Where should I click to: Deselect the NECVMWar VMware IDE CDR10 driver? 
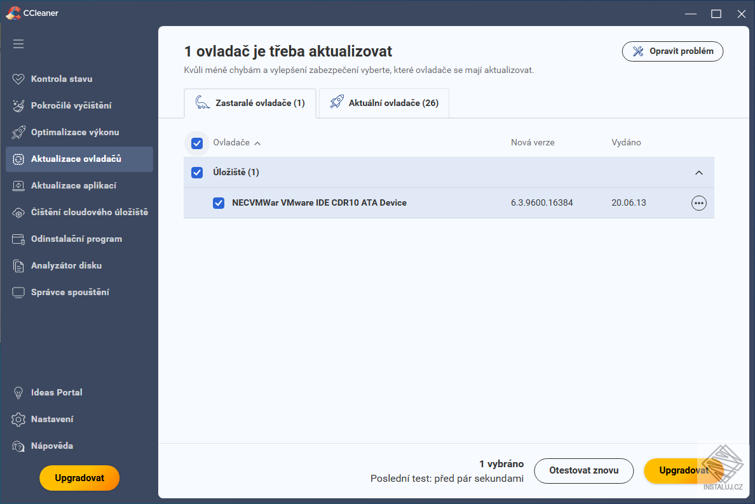click(219, 202)
